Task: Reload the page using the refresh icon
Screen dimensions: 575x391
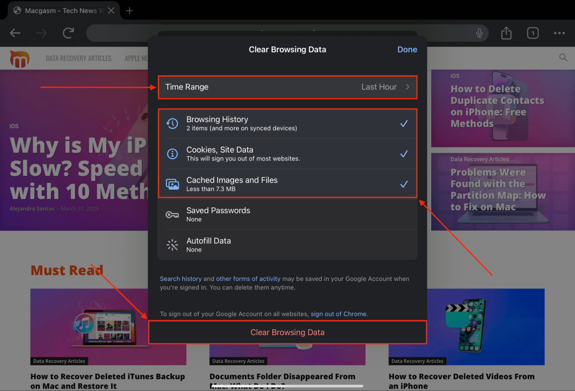Action: coord(68,33)
